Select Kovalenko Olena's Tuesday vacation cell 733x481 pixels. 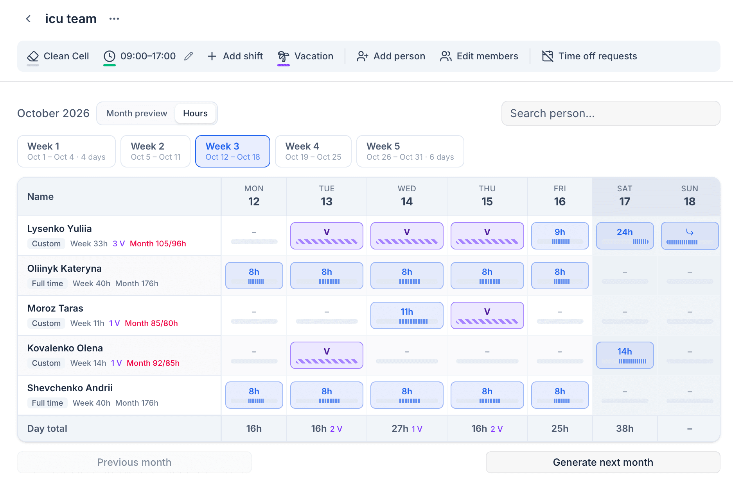pos(327,355)
